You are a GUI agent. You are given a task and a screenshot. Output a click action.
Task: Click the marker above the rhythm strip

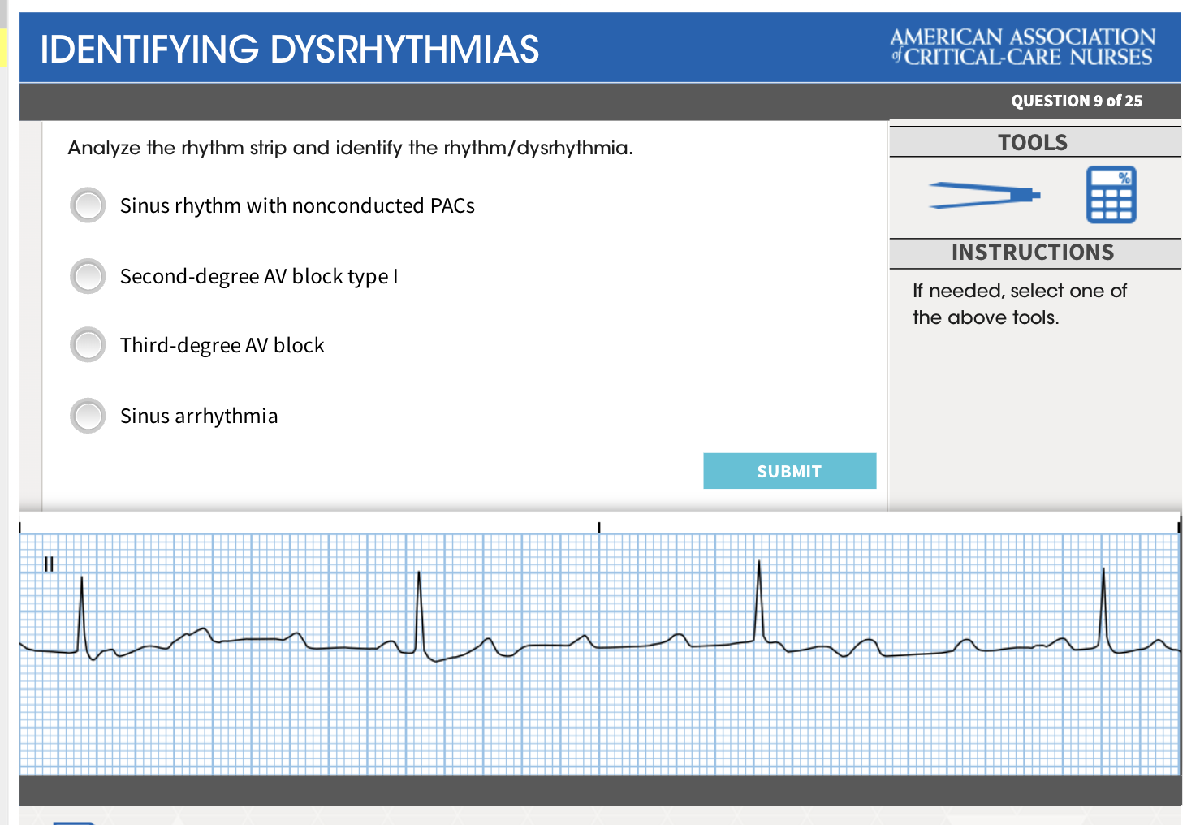[x=598, y=526]
